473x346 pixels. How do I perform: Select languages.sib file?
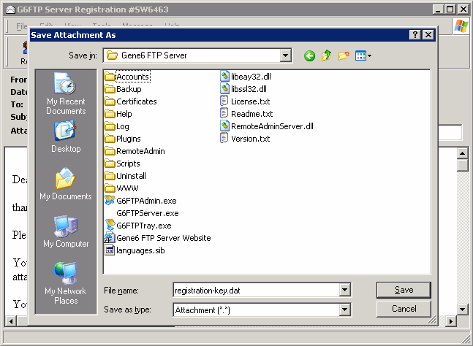point(135,250)
